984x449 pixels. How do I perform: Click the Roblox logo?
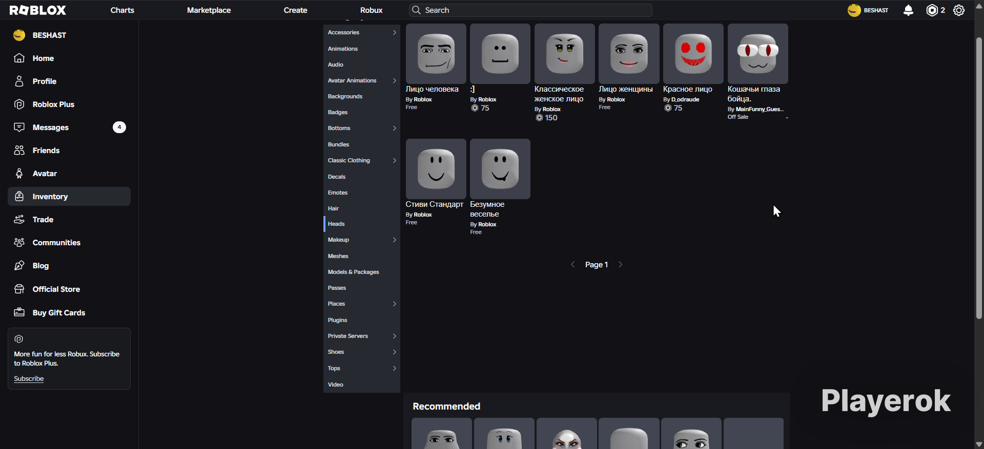[38, 10]
